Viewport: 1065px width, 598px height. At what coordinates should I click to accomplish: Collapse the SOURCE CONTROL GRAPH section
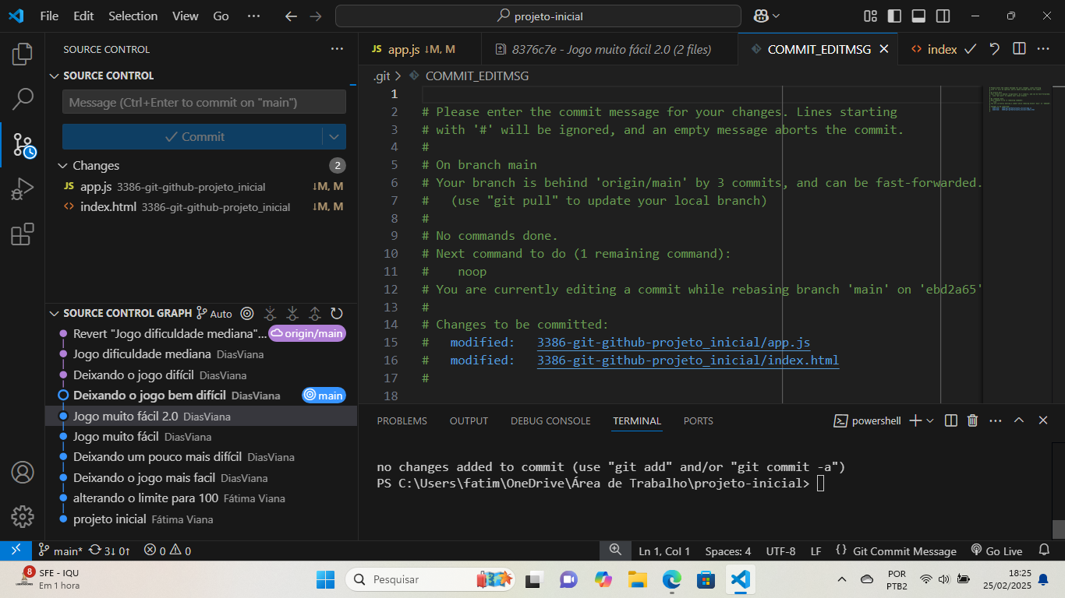click(x=55, y=313)
